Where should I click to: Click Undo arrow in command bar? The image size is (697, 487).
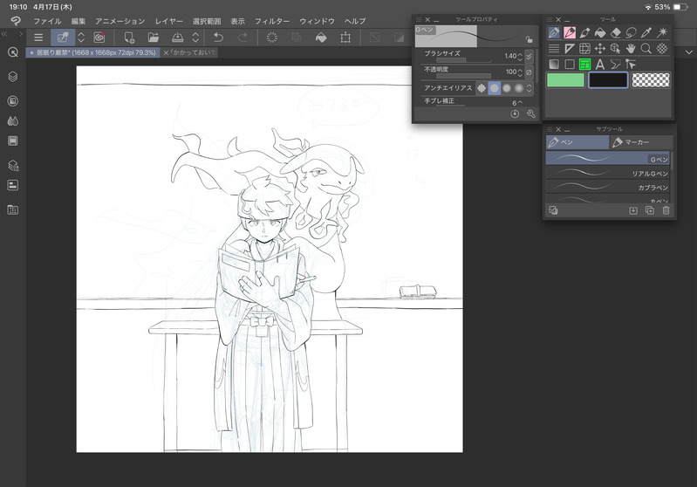click(218, 38)
